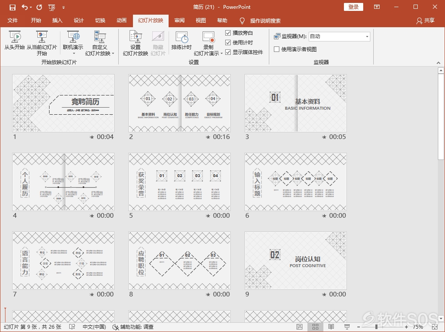Switch to the 设计 tab
Screen dimensions: 445x332
78,21
